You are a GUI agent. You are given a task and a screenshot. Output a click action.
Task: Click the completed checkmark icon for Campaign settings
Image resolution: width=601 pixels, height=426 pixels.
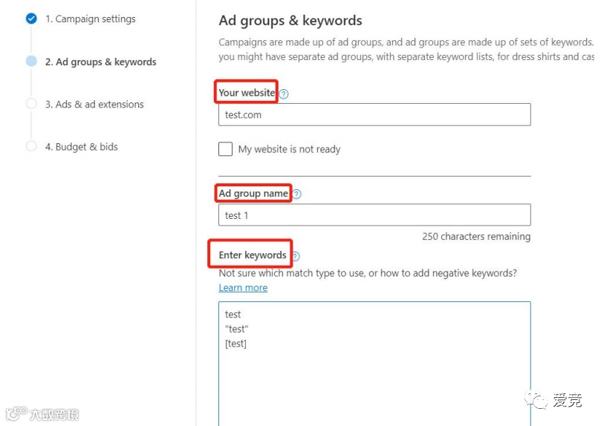click(x=31, y=19)
